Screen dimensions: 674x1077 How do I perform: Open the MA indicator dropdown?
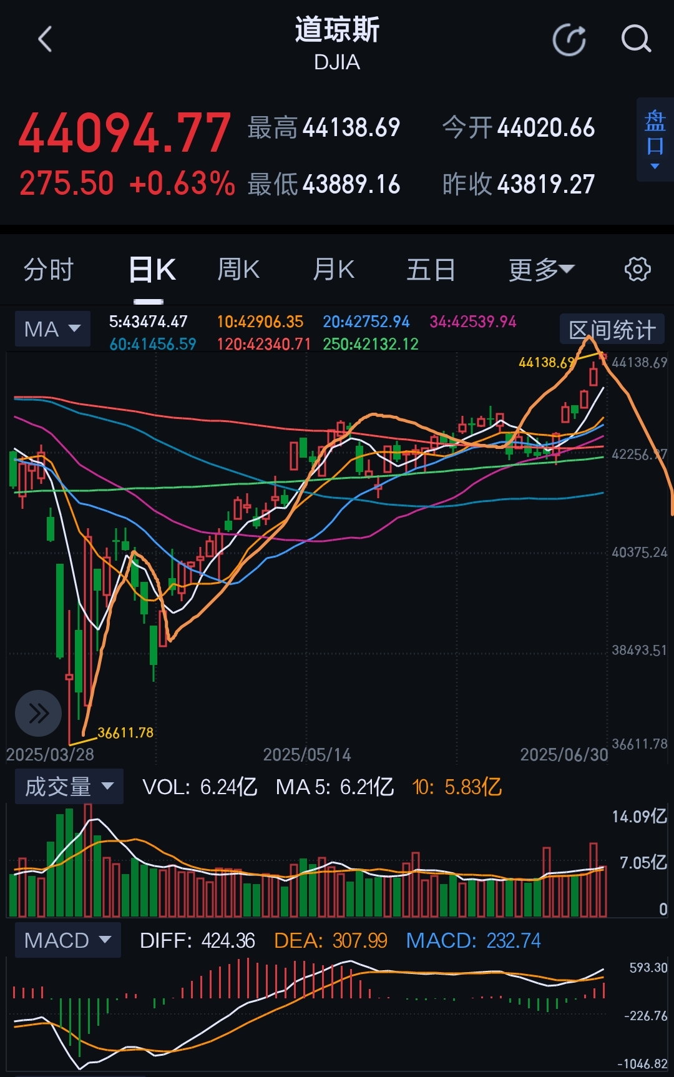point(52,328)
